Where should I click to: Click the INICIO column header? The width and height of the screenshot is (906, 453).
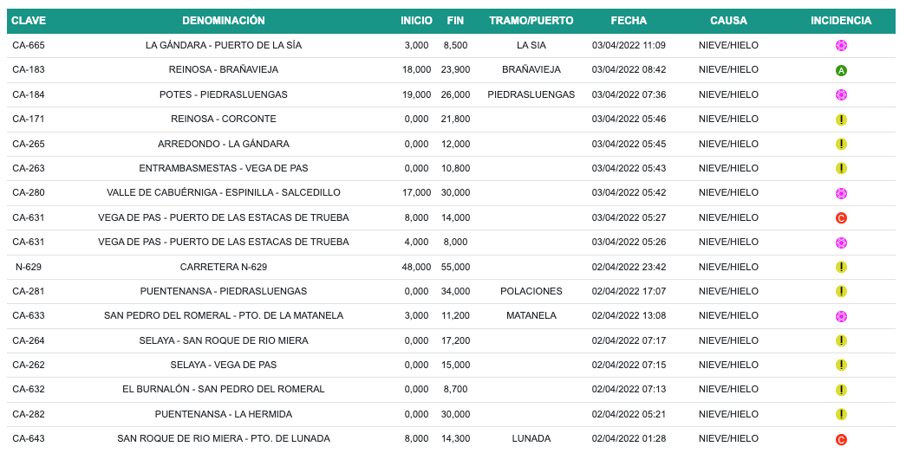pyautogui.click(x=417, y=21)
